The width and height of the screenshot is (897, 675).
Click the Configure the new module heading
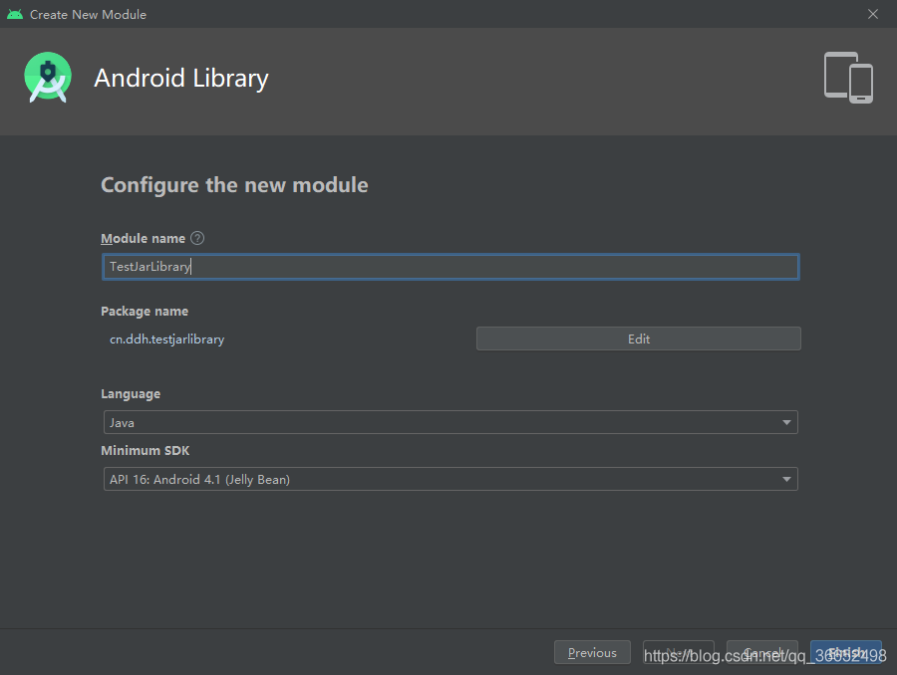[234, 185]
